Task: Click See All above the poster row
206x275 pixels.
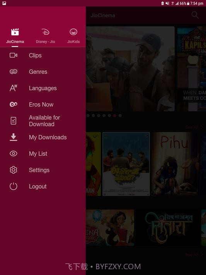Action: click(194, 127)
